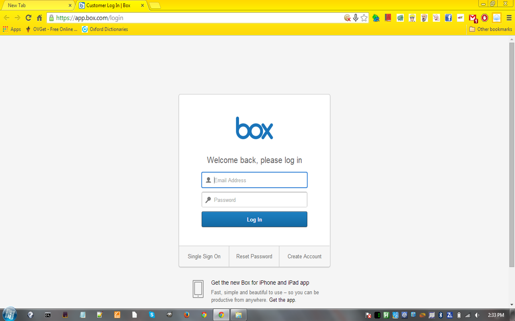
Task: Open the Single Sign On option
Action: (204, 256)
